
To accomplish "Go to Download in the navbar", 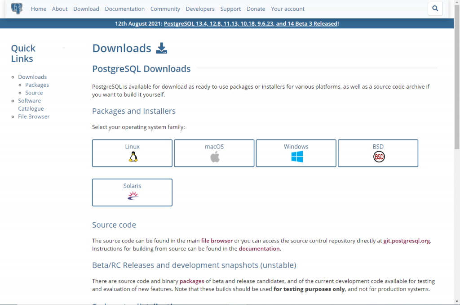I will pos(86,9).
